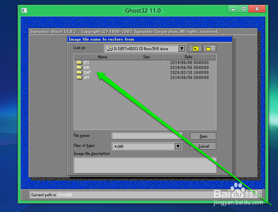Select the GHO folder icon
Viewport: 278px width, 212px height.
(x=79, y=67)
